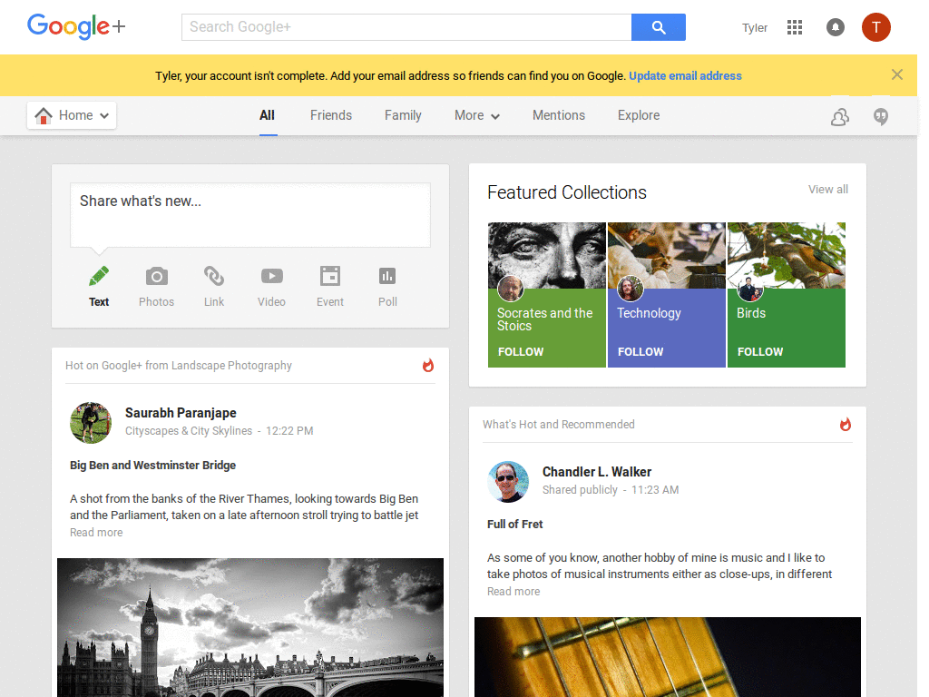Click the 11:23 AM post timestamp
Screen dimensions: 929x697
click(655, 490)
